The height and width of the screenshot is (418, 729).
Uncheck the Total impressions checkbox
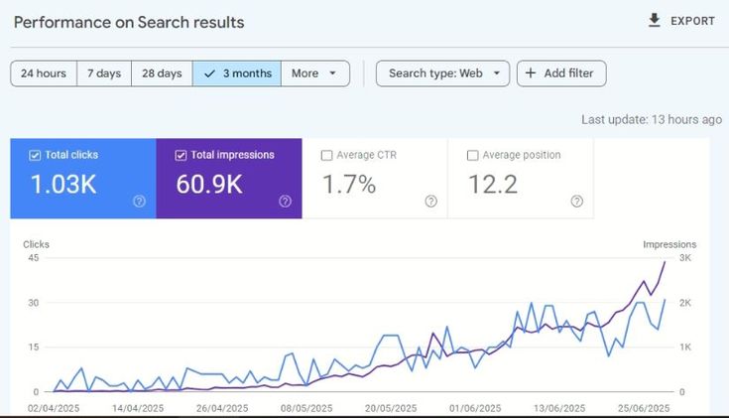click(181, 155)
